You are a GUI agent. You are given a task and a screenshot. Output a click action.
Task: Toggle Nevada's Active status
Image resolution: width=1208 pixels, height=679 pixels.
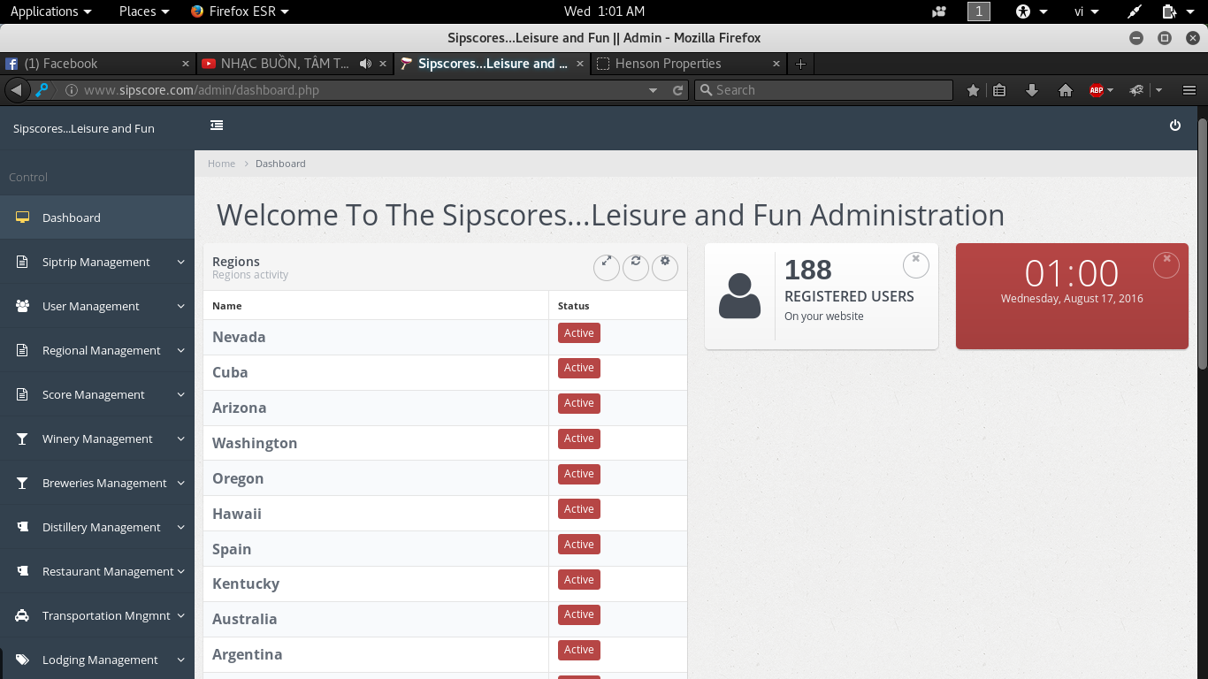pos(578,332)
